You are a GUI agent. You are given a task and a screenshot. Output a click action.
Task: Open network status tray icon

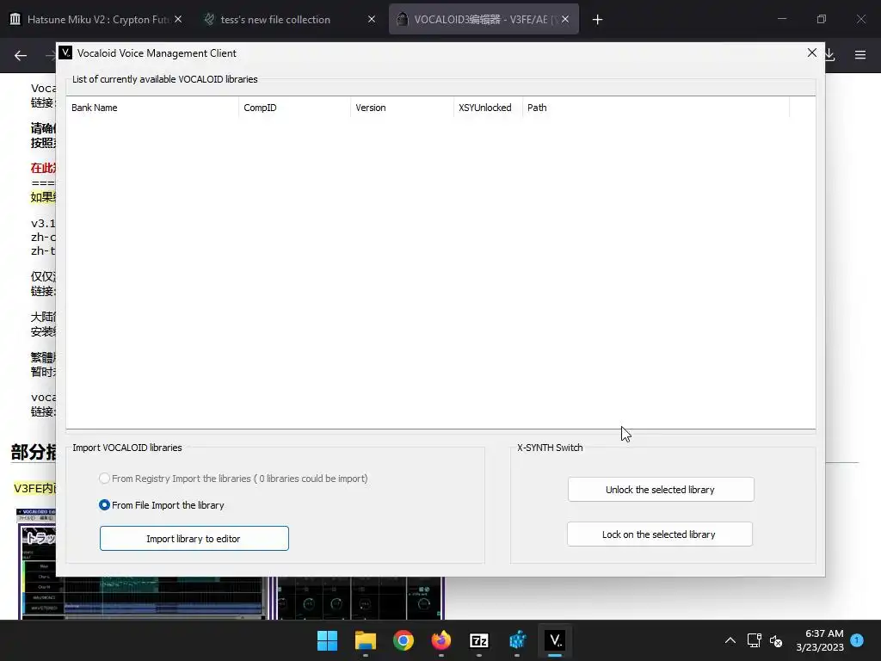(x=754, y=640)
